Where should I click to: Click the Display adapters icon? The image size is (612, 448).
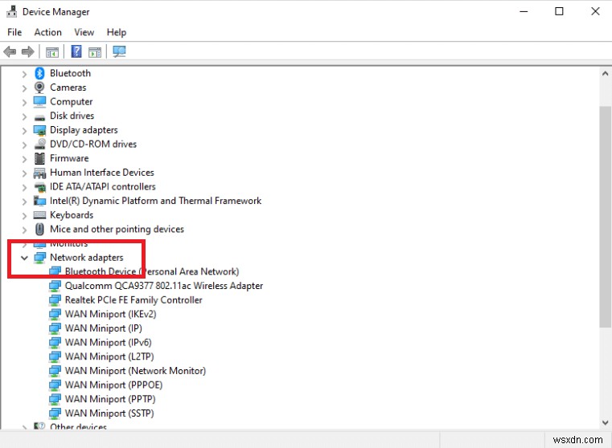point(39,130)
